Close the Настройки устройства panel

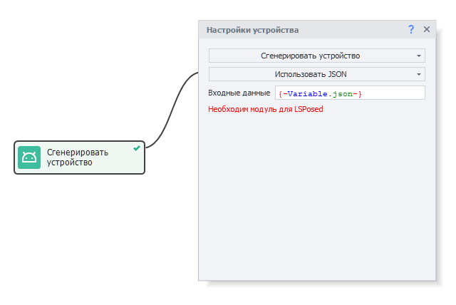pyautogui.click(x=427, y=29)
